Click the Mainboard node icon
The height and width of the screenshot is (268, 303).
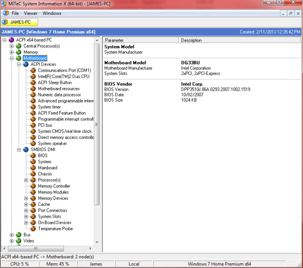[33, 168]
